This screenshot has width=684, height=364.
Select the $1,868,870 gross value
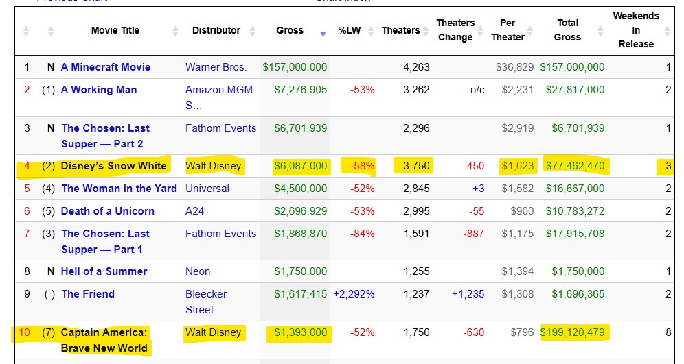coord(301,233)
